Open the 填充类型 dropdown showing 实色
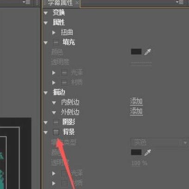Image resolution: width=189 pixels, height=189 pixels. click(x=159, y=142)
